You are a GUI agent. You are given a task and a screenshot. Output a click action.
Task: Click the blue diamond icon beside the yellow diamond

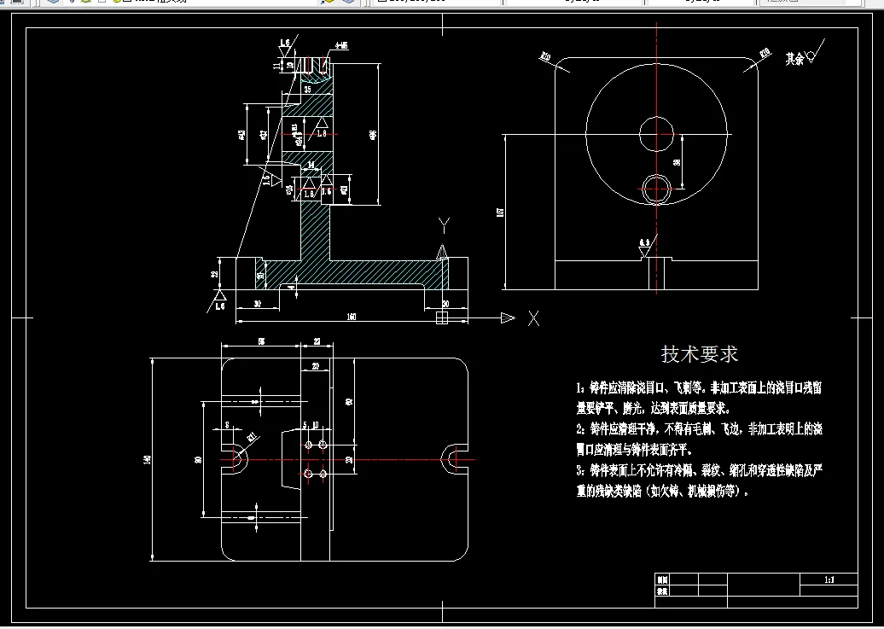[346, 4]
